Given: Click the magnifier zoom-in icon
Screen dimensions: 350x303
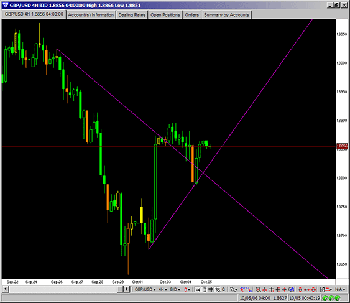Looking at the screenshot, I should coord(258,289).
